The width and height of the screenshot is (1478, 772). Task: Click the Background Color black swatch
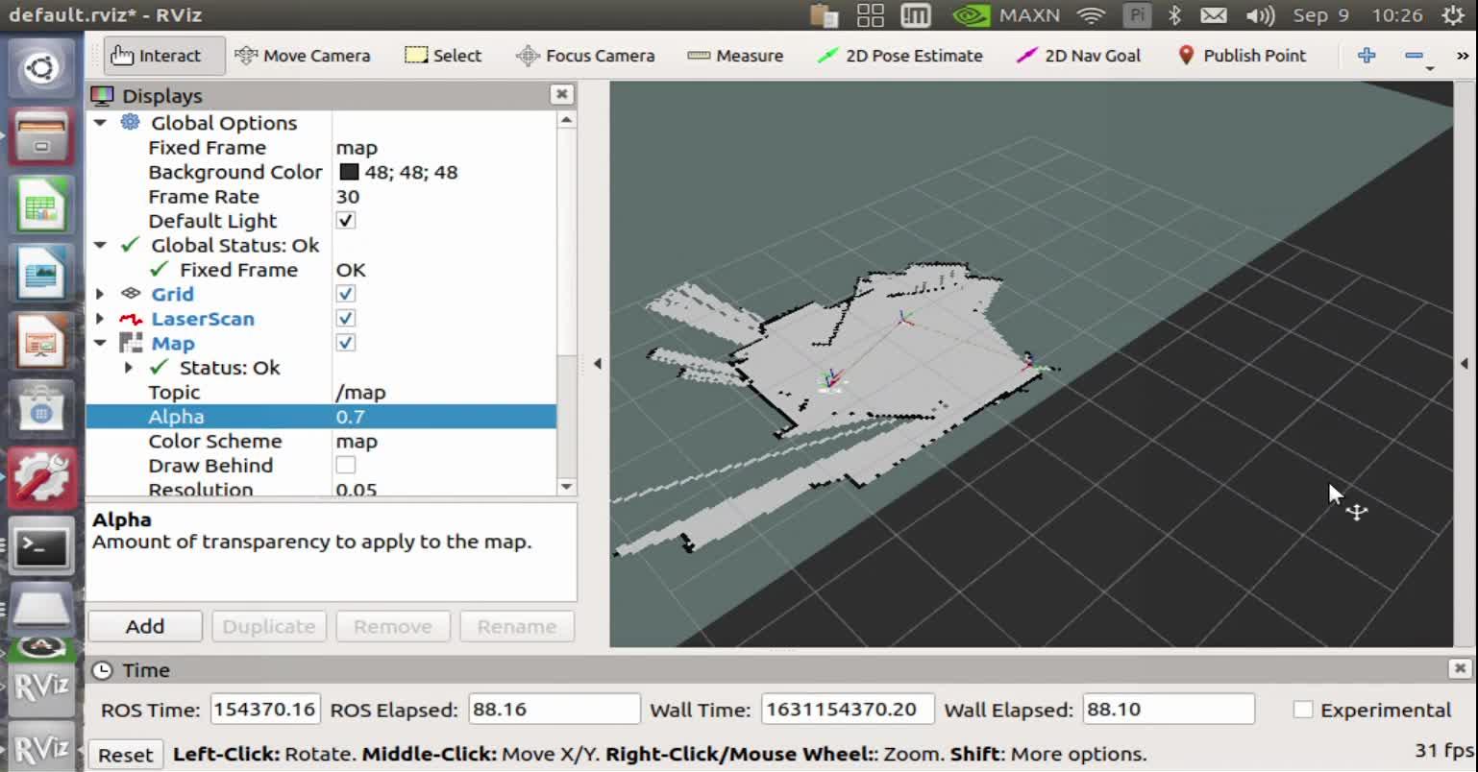point(349,172)
